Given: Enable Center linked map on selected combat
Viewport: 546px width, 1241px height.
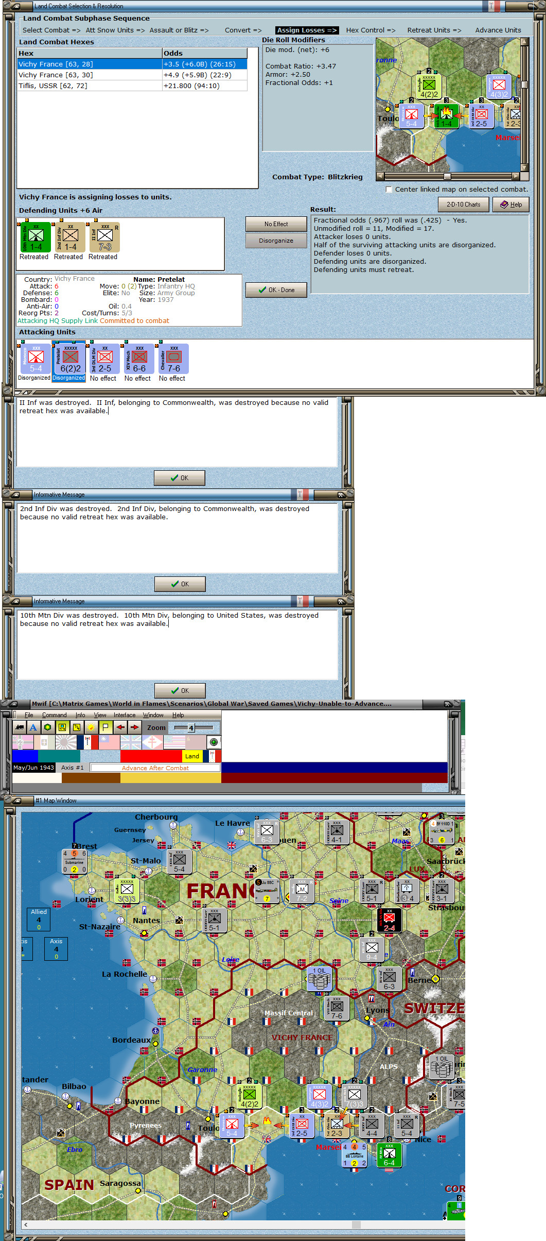Looking at the screenshot, I should 389,189.
